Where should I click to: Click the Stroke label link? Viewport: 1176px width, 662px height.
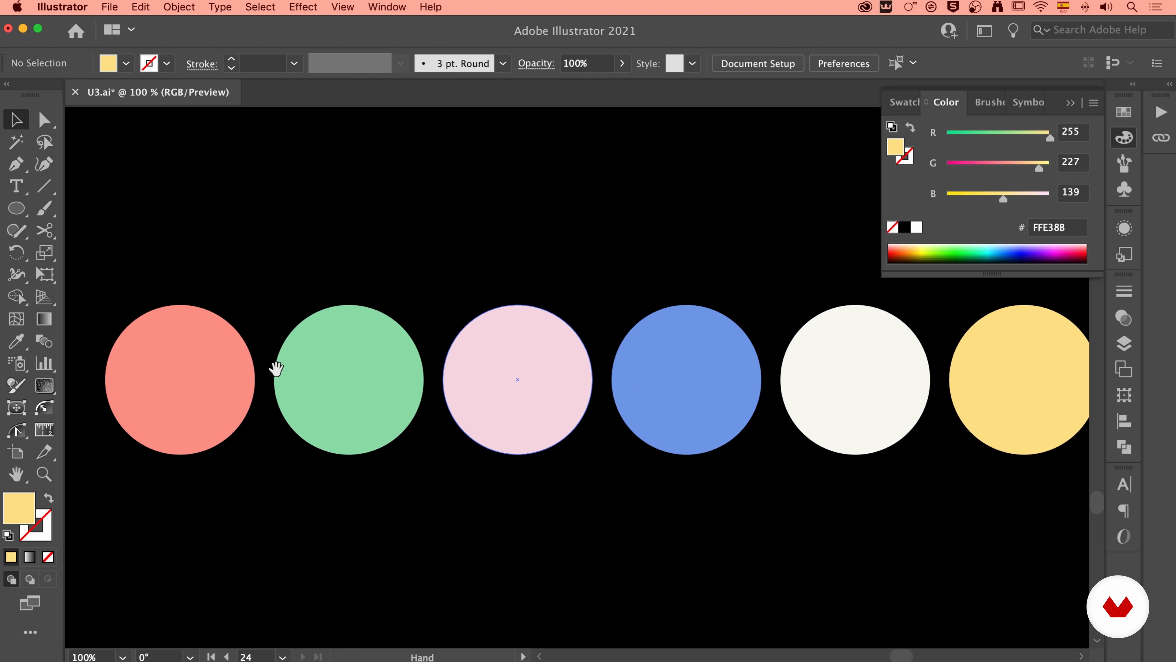(x=201, y=64)
